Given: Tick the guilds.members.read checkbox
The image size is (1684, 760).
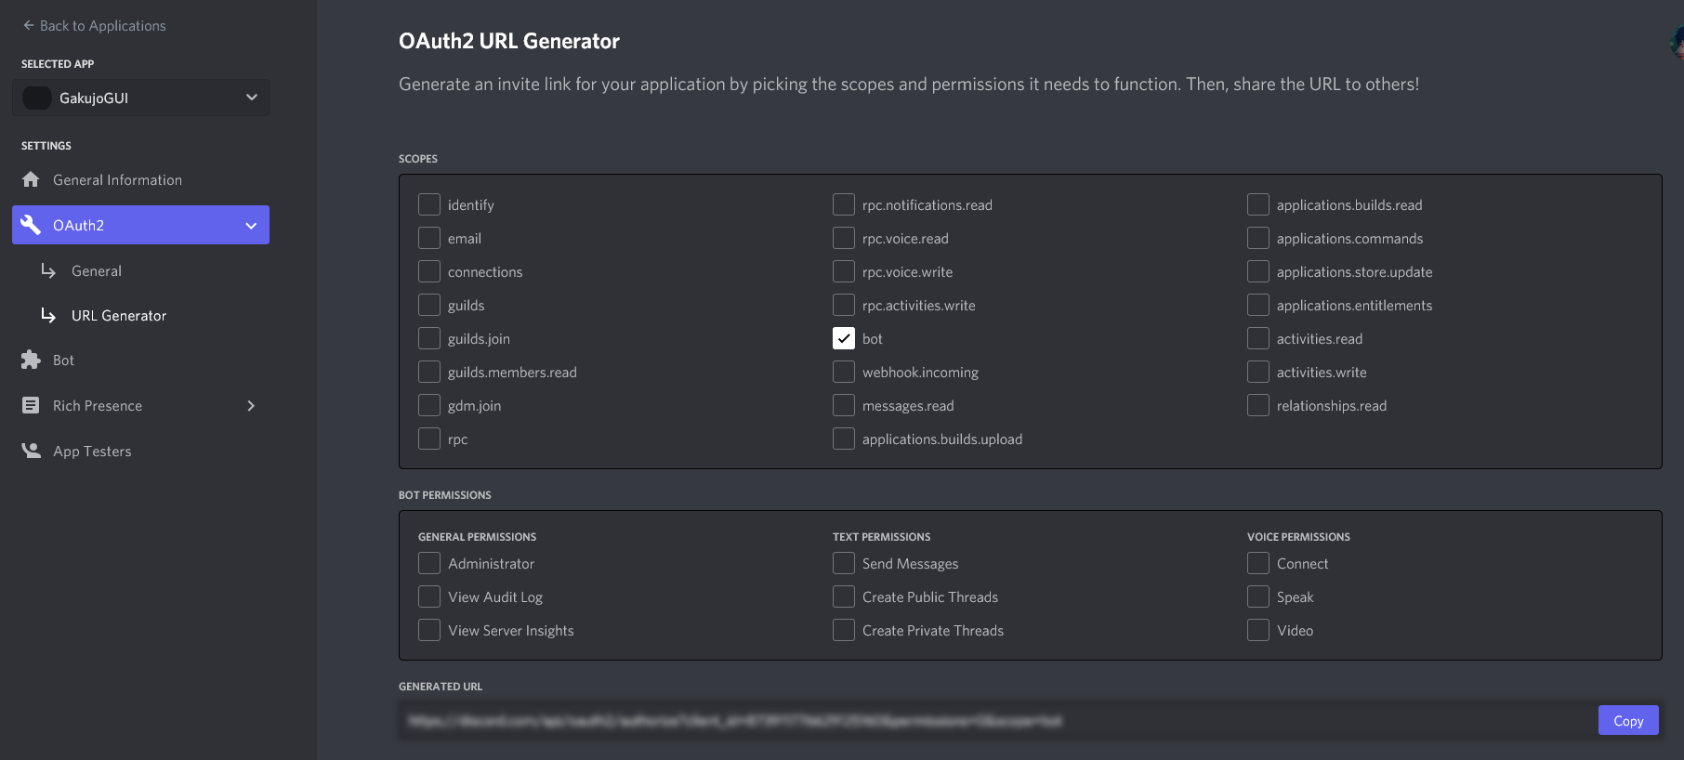Looking at the screenshot, I should tap(429, 372).
